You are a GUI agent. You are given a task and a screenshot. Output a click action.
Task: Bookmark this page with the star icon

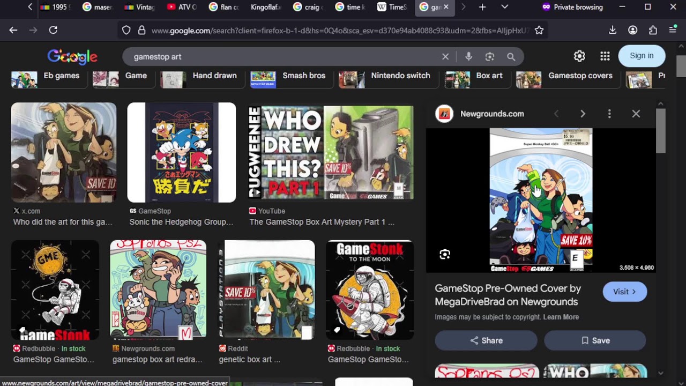click(x=539, y=31)
